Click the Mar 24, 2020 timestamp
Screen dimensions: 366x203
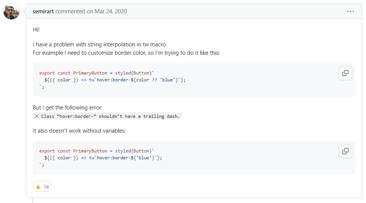[111, 11]
